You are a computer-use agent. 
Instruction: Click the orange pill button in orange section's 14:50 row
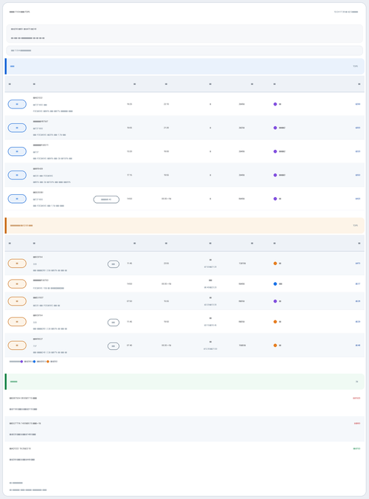coord(17,284)
